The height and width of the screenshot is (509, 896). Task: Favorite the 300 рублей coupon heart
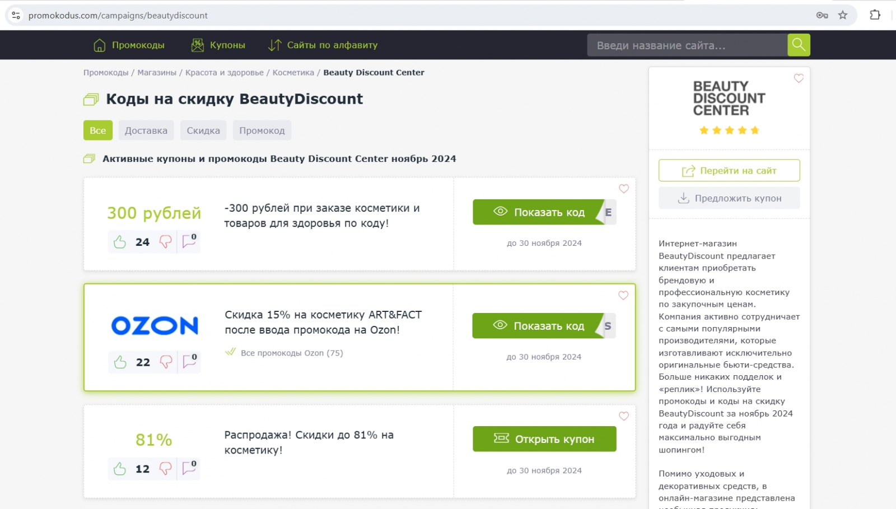(x=624, y=189)
